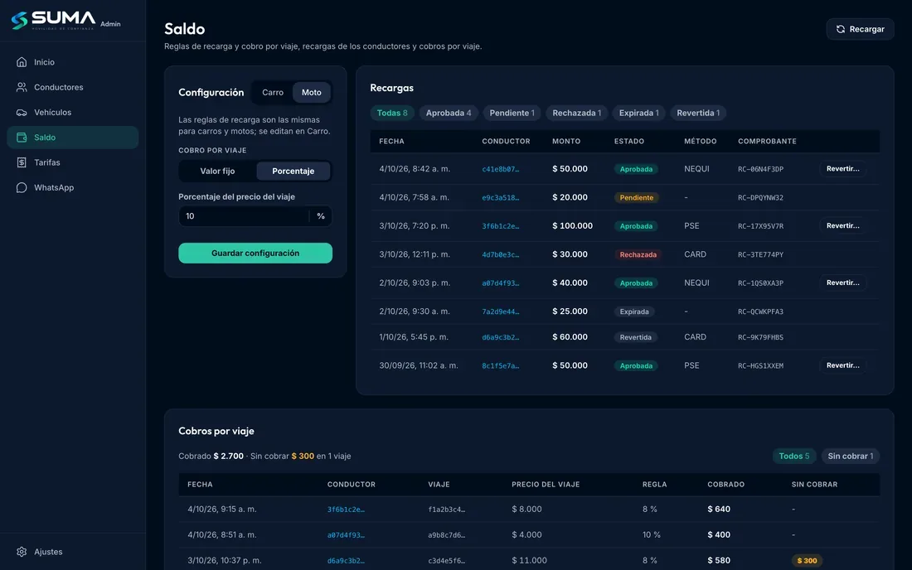This screenshot has height=570, width=912.
Task: Open Conductores via its people icon
Action: coord(22,87)
